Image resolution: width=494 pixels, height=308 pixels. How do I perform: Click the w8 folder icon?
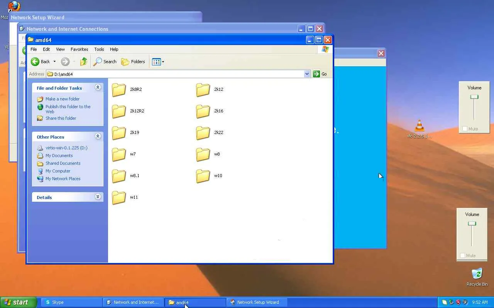click(x=203, y=154)
